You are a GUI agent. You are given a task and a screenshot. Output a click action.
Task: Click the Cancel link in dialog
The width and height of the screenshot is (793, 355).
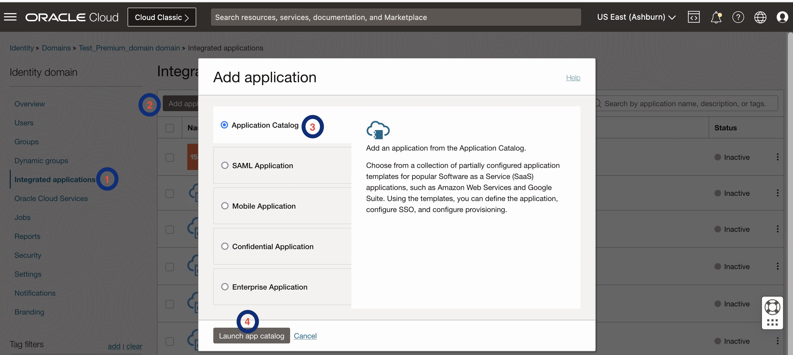[x=305, y=336]
